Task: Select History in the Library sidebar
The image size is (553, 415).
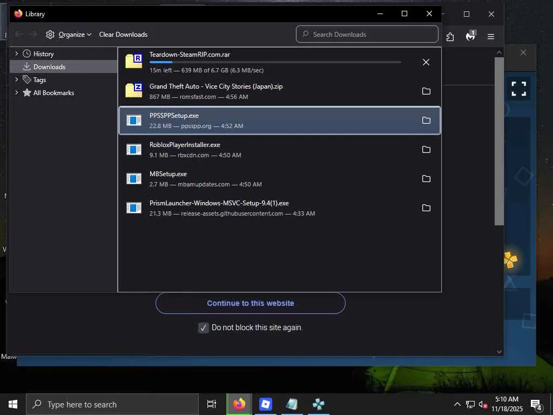Action: pos(43,53)
